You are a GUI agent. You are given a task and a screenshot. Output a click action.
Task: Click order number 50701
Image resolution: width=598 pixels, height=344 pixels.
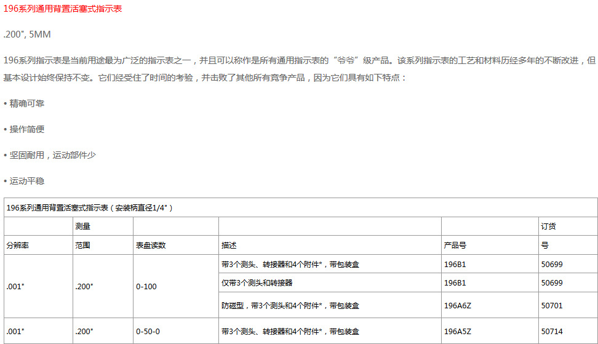(552, 305)
